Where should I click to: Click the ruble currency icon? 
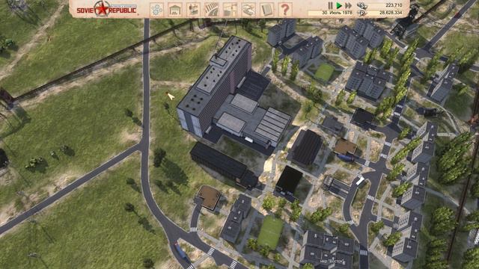pyautogui.click(x=362, y=13)
